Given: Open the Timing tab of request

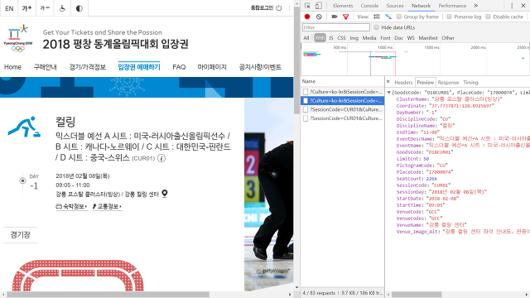Looking at the screenshot, I should pyautogui.click(x=470, y=82).
